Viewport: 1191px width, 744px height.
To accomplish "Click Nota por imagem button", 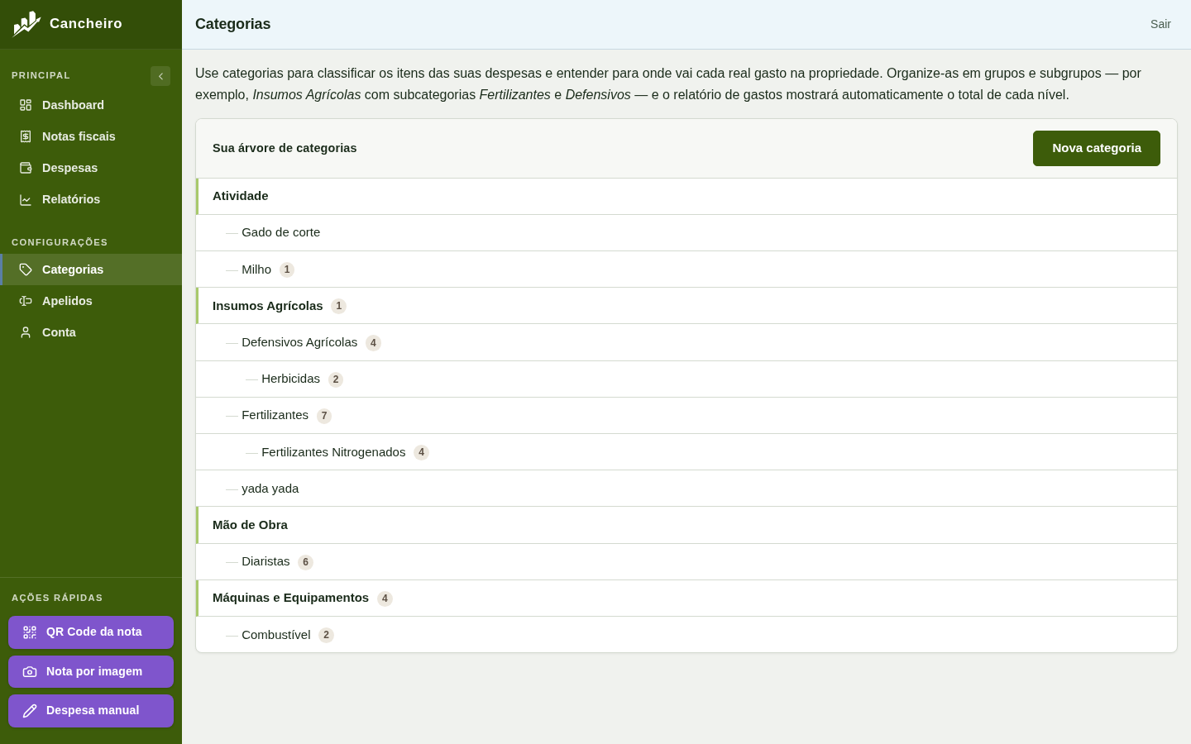I will 91,672.
